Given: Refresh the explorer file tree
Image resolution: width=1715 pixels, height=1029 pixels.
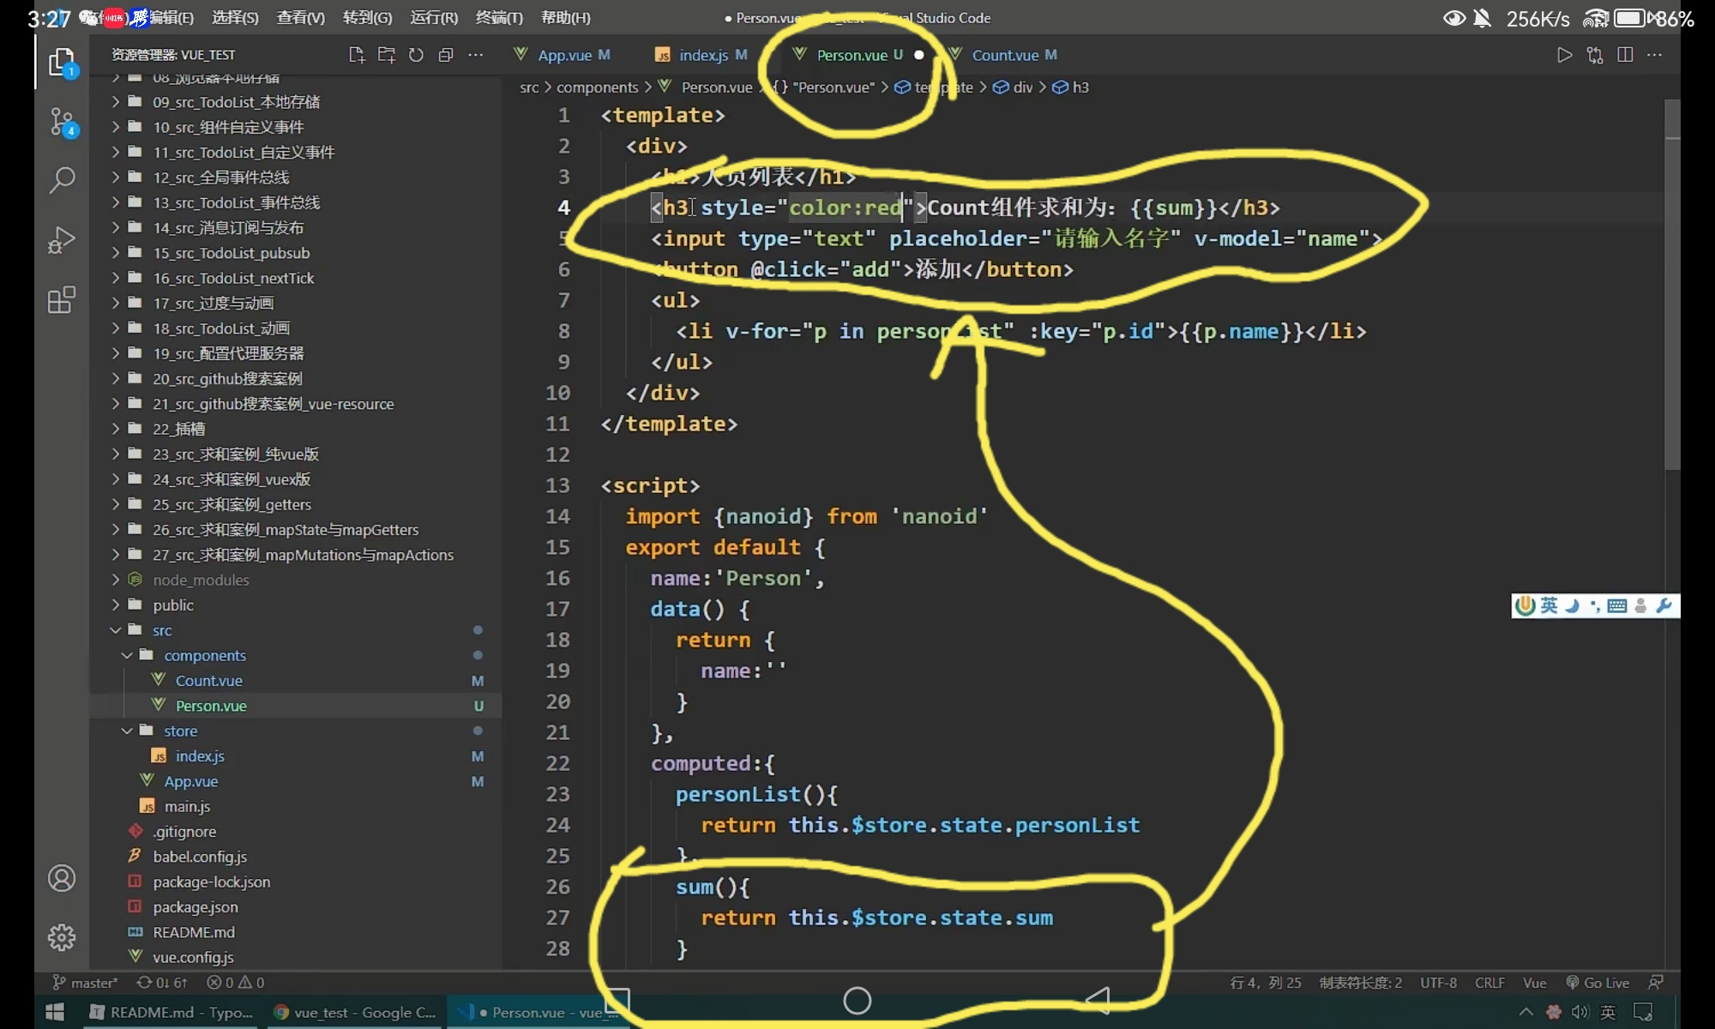Looking at the screenshot, I should pyautogui.click(x=416, y=55).
